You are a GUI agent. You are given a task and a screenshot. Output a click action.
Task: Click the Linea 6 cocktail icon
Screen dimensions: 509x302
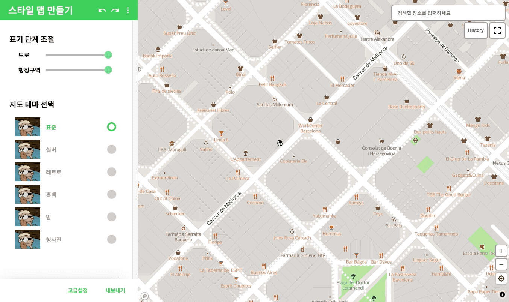221,134
